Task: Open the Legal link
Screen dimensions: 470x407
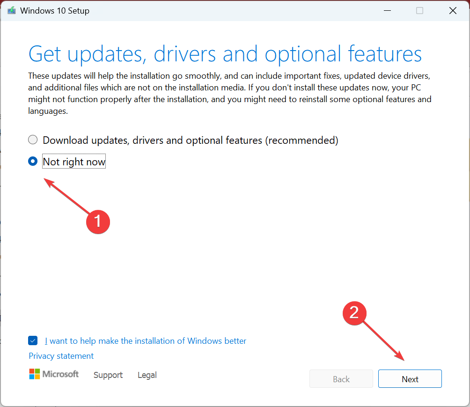Action: tap(147, 375)
